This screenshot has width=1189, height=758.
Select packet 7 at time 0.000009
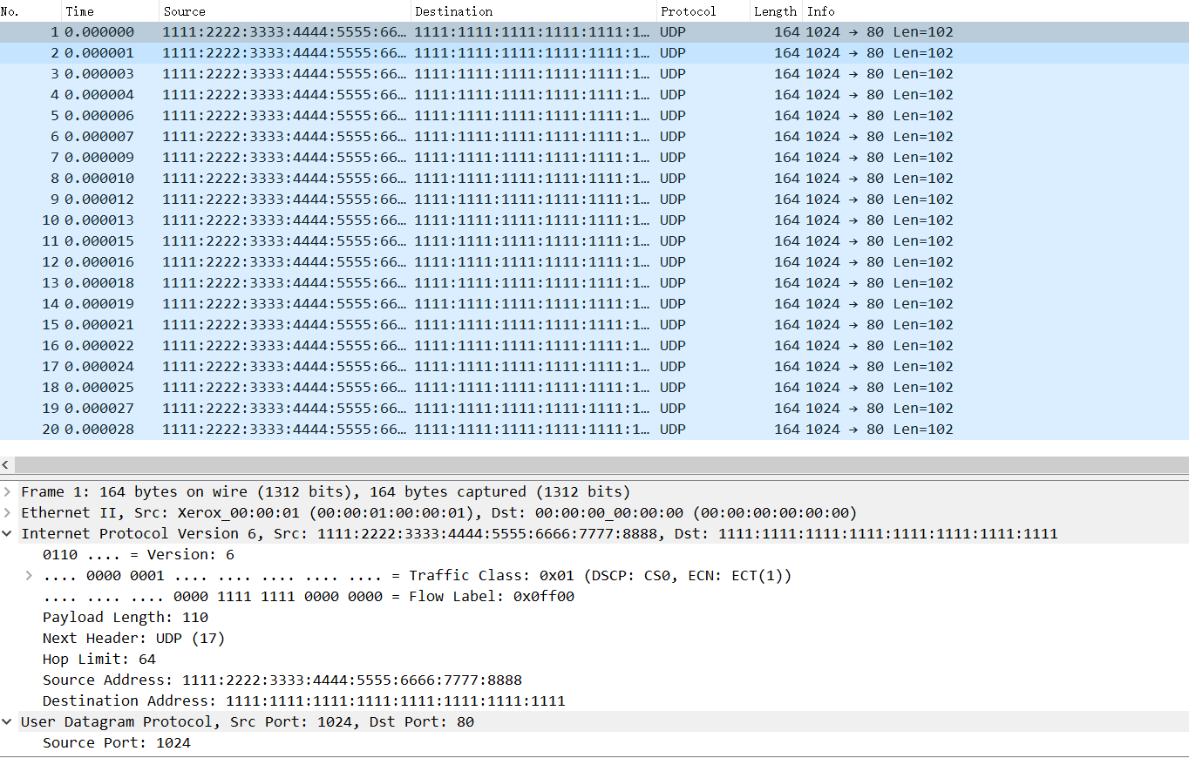(x=594, y=158)
